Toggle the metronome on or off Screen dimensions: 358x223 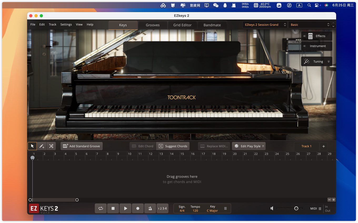coord(150,208)
